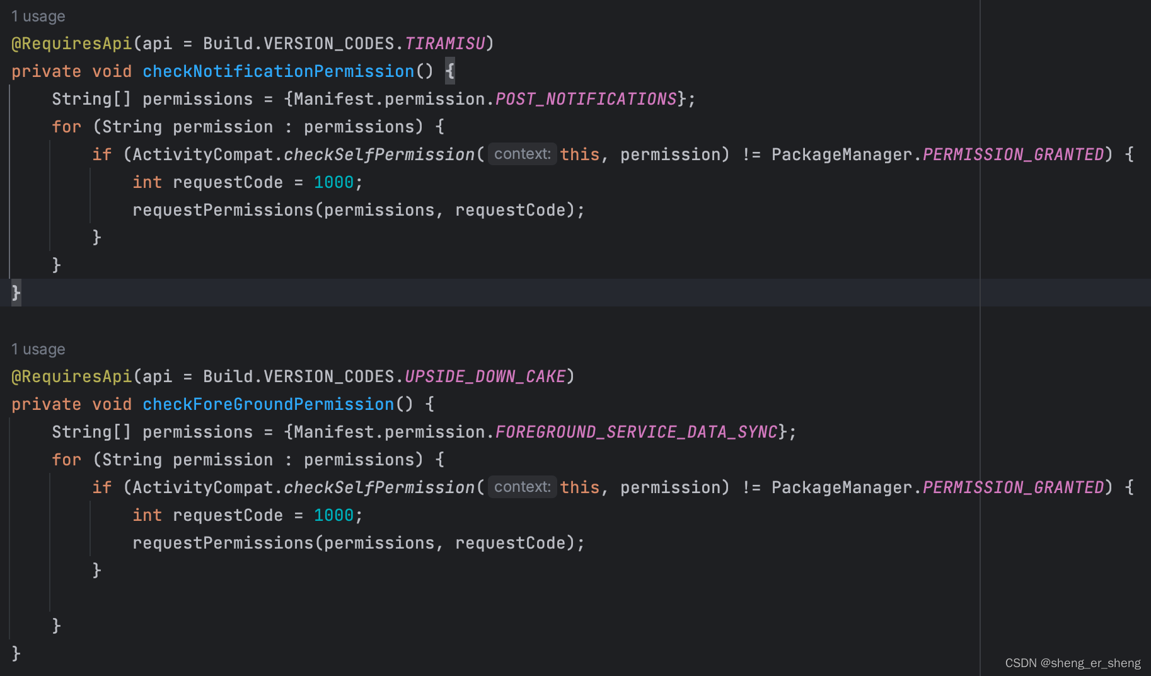Click the first '1 usage' hint above checkNotificationPermission
Screen dimensions: 1151x676
coord(38,16)
